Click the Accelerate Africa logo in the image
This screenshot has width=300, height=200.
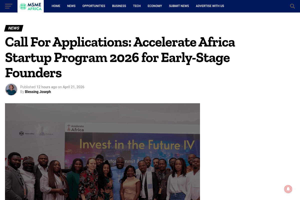[75, 128]
